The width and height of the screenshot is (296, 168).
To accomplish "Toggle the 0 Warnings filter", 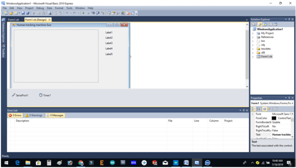I will [34, 115].
